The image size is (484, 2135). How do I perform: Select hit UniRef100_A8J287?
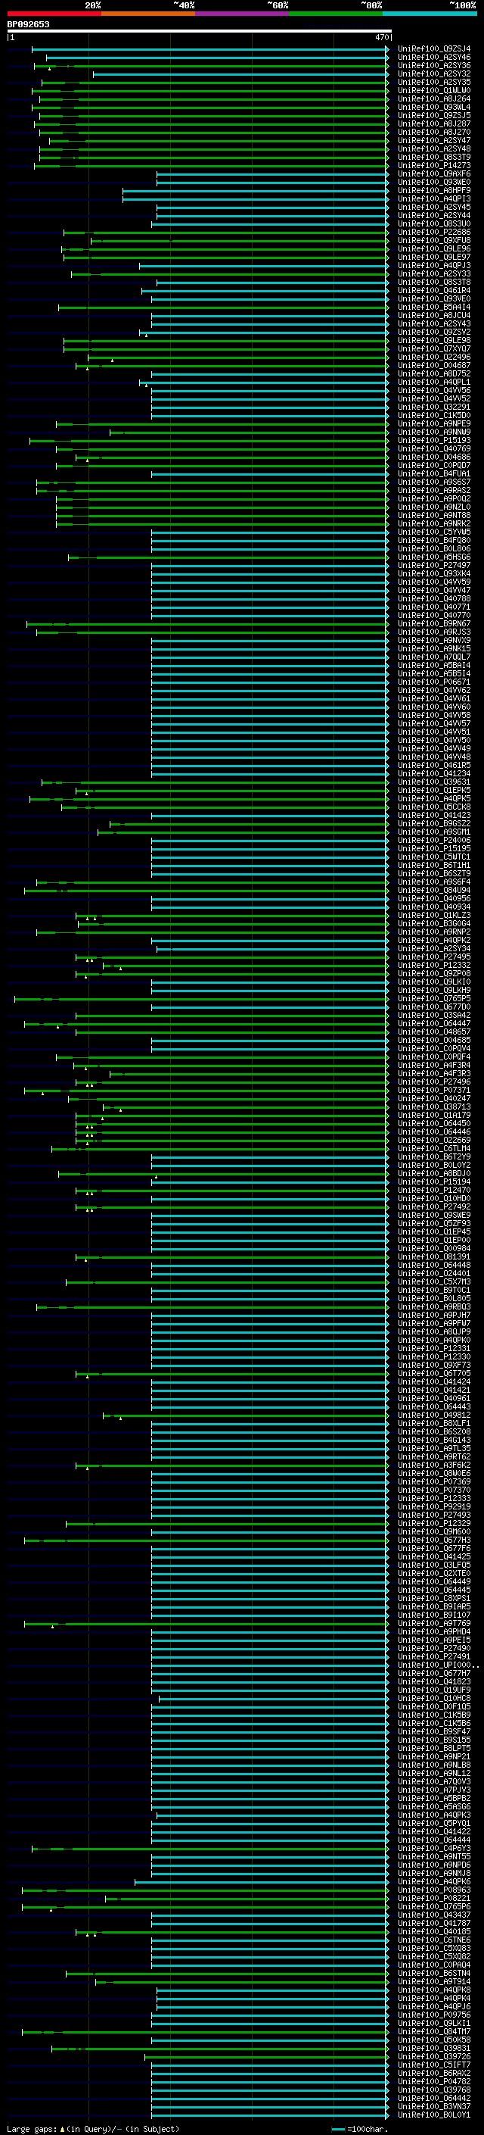coord(433,123)
